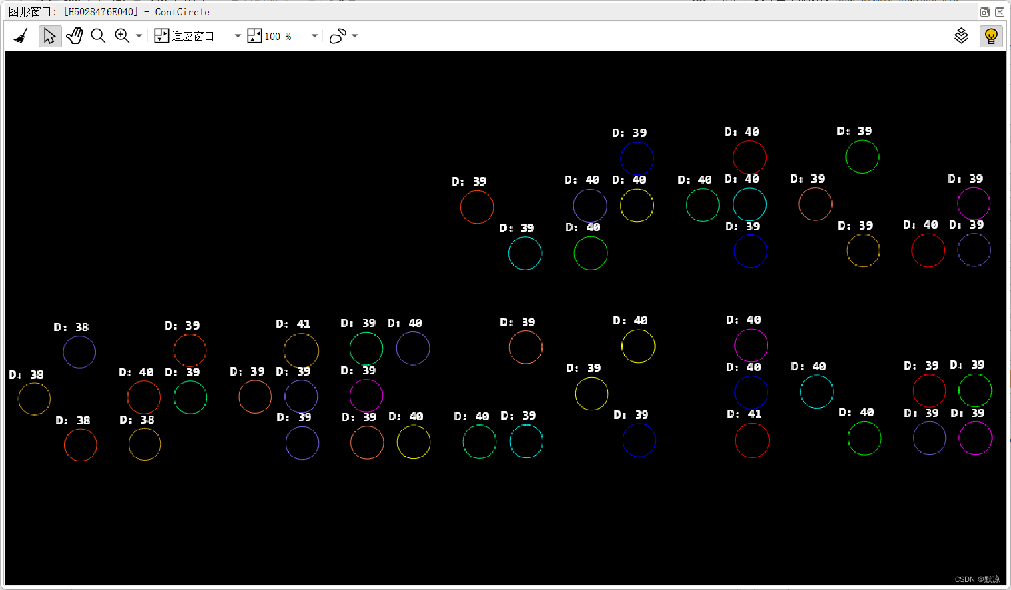Screen dimensions: 1011x590
Task: Select the draw region blob tool
Action: (337, 35)
